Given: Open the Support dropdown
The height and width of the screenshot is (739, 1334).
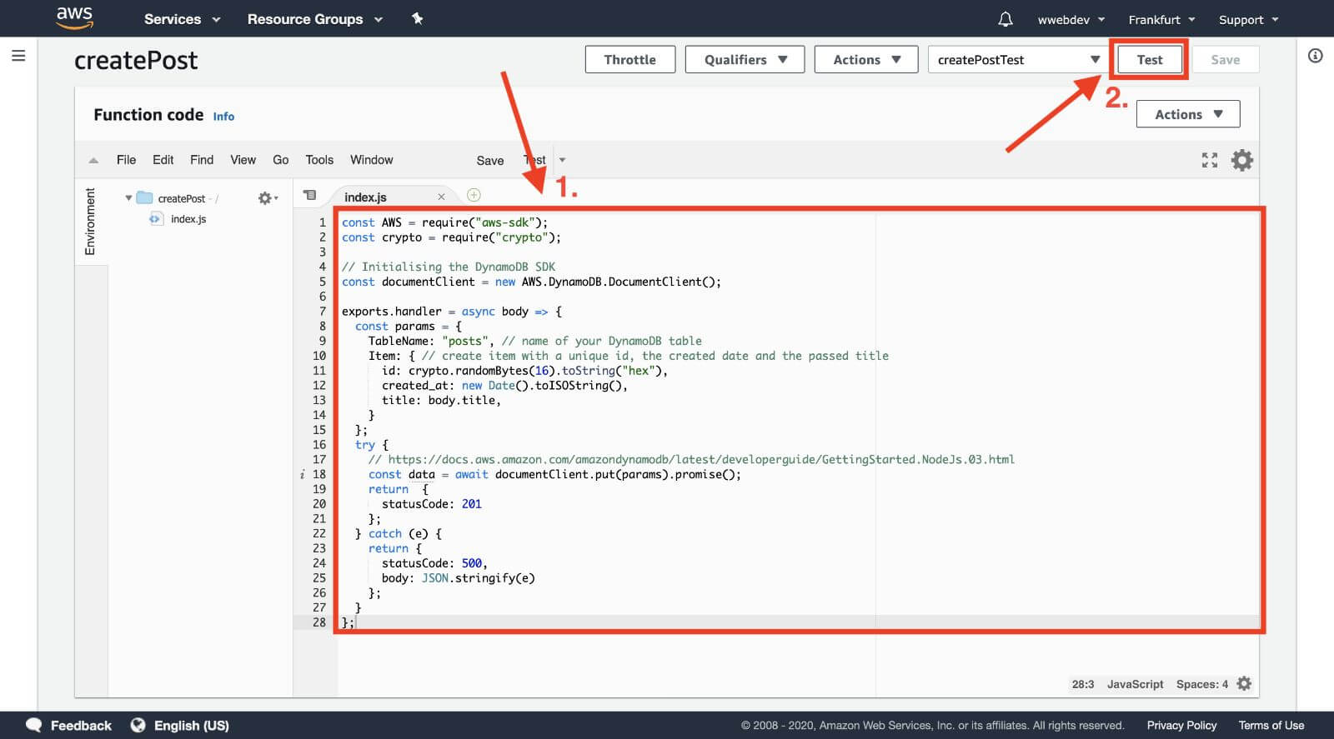Looking at the screenshot, I should tap(1248, 19).
